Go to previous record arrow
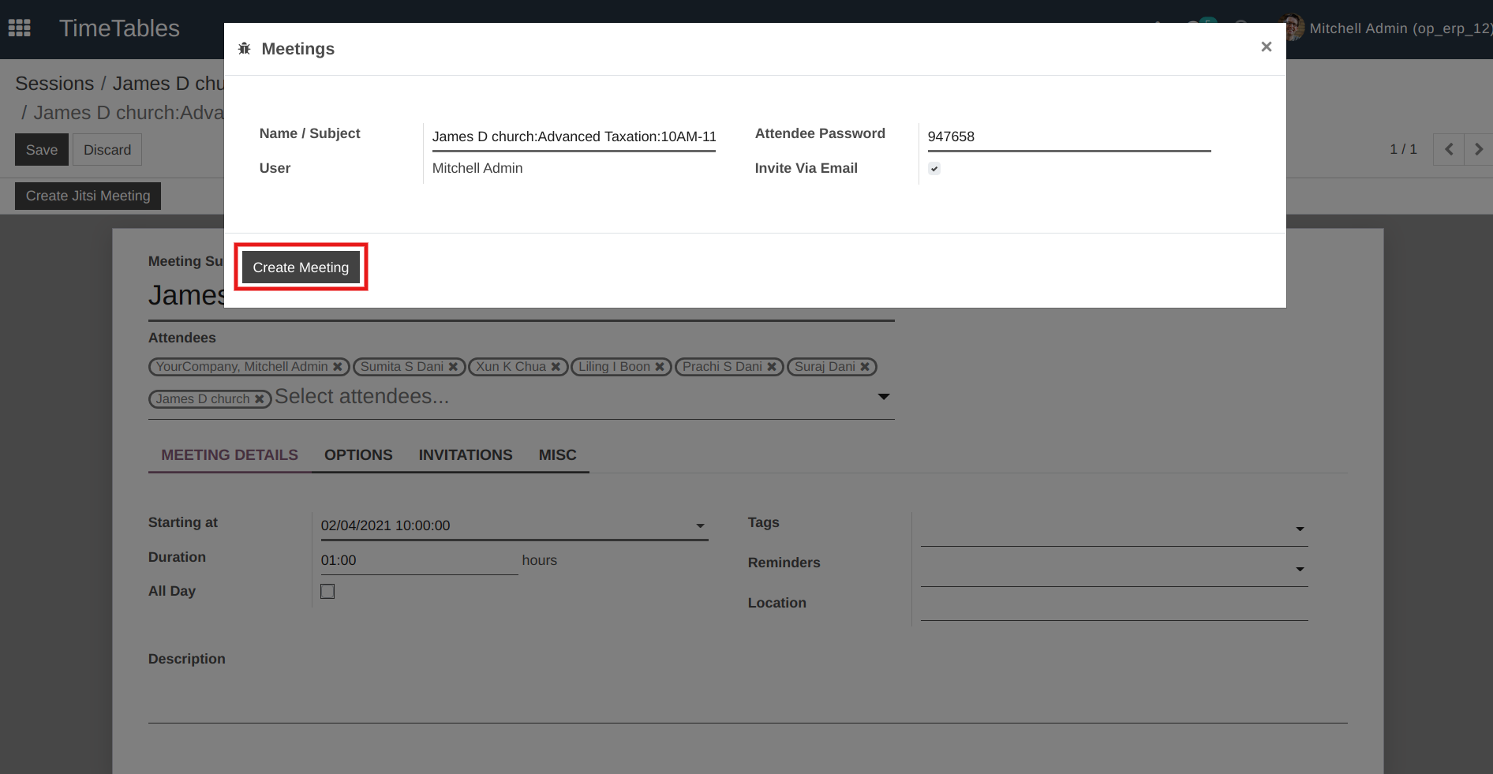The height and width of the screenshot is (774, 1493). (x=1448, y=149)
